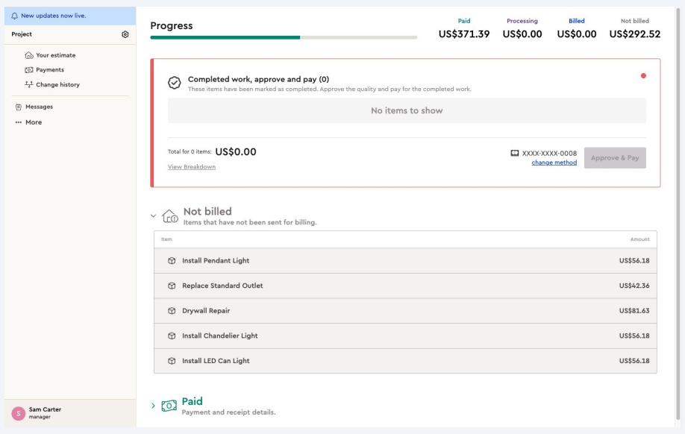The image size is (685, 434).
Task: Click the credit card icon near XXXX-XXXX-0008
Action: pyautogui.click(x=515, y=153)
